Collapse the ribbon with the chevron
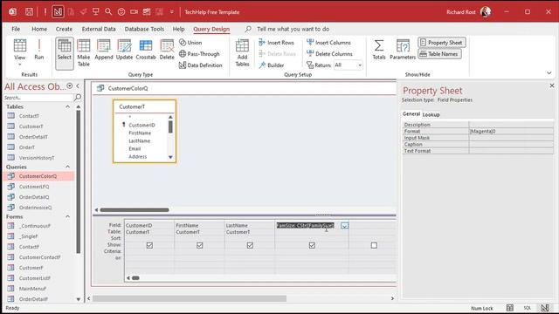 pyautogui.click(x=549, y=73)
